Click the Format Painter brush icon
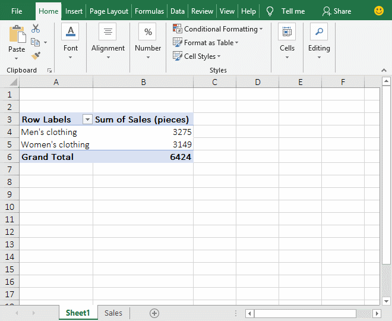This screenshot has width=392, height=321. [x=36, y=56]
